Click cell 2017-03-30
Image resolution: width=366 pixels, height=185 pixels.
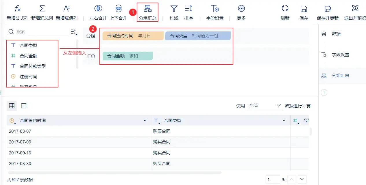79,164
